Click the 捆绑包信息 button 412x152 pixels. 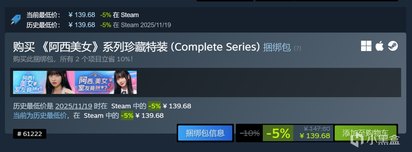coord(205,133)
